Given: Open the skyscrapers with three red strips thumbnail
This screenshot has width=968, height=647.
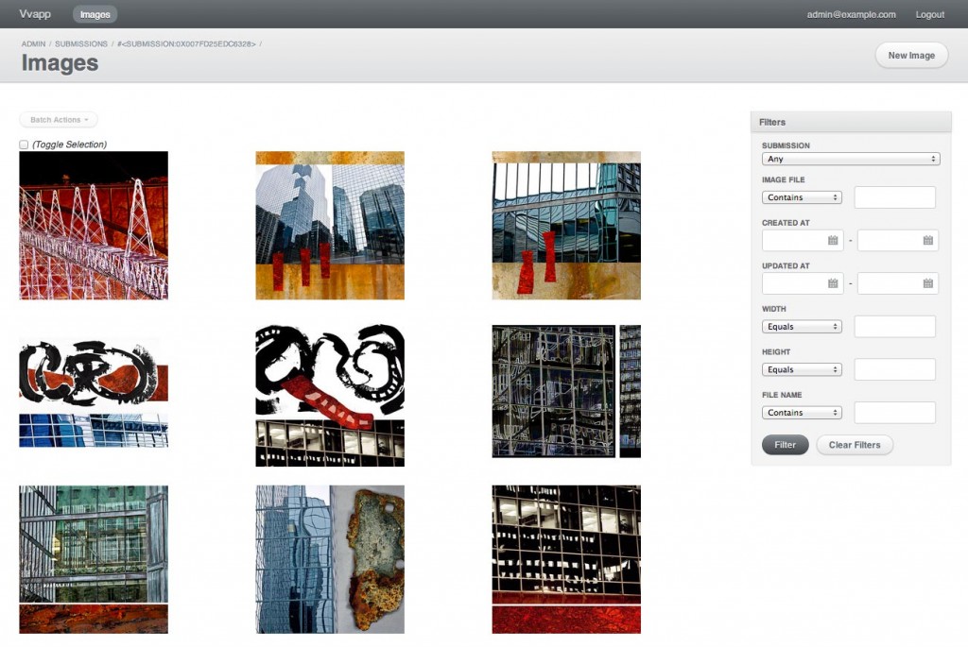Looking at the screenshot, I should tap(330, 226).
